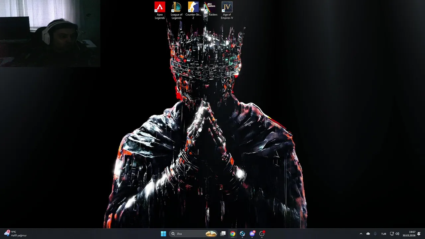Switch the TUR keyboard language indicator

click(383, 234)
